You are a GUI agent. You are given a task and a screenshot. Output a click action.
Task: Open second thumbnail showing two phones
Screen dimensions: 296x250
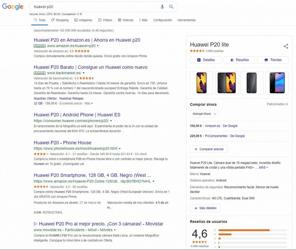pyautogui.click(x=227, y=83)
